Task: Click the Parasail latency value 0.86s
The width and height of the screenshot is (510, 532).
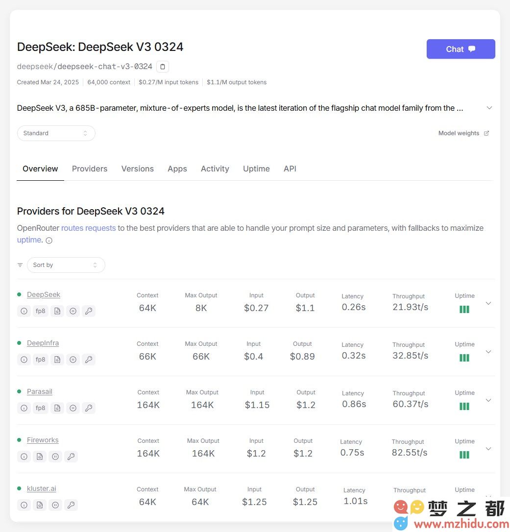Action: pyautogui.click(x=354, y=404)
